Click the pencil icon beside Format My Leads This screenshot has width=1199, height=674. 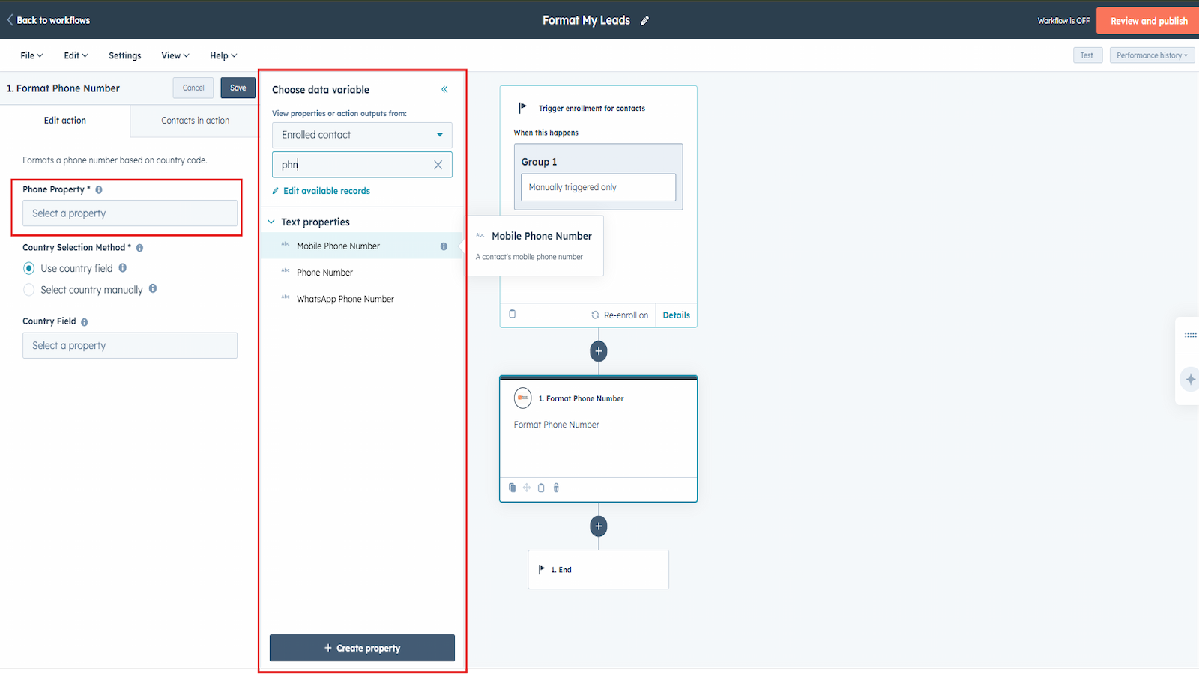(644, 21)
